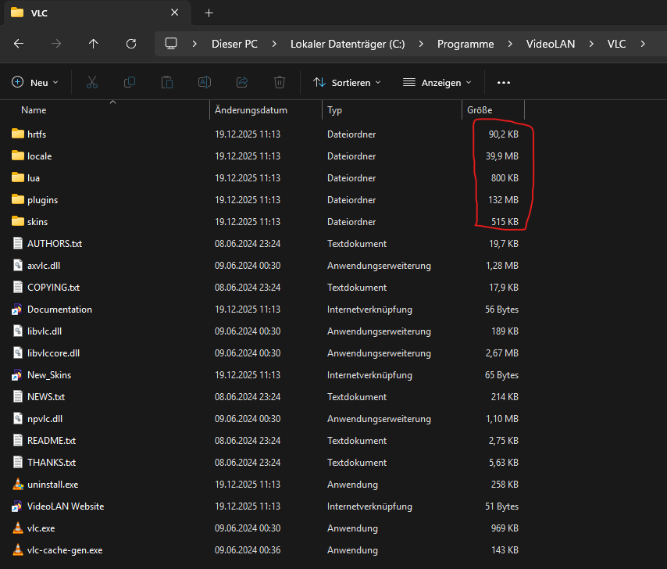This screenshot has width=667, height=569.
Task: Click the 132 MB size of plugins
Action: [503, 199]
